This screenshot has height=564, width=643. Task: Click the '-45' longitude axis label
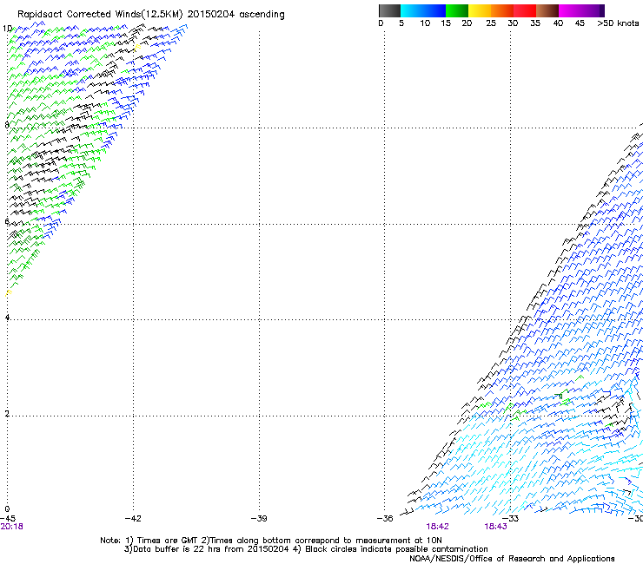(x=8, y=519)
